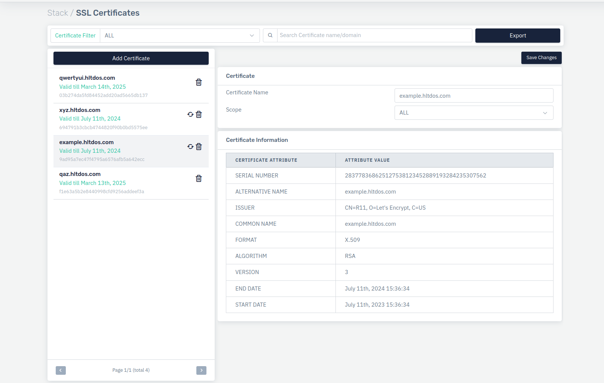
Task: Delete the xyz.hltdos.com certificate
Action: pos(199,115)
